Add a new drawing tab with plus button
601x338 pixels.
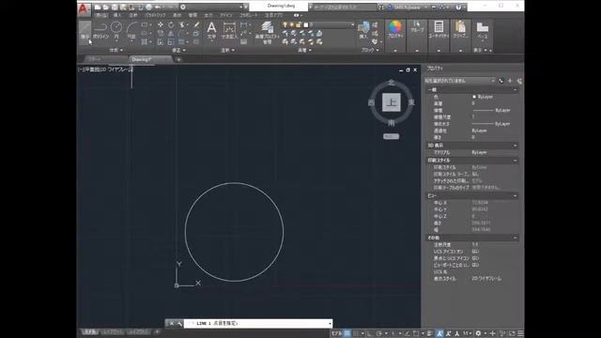tap(178, 59)
